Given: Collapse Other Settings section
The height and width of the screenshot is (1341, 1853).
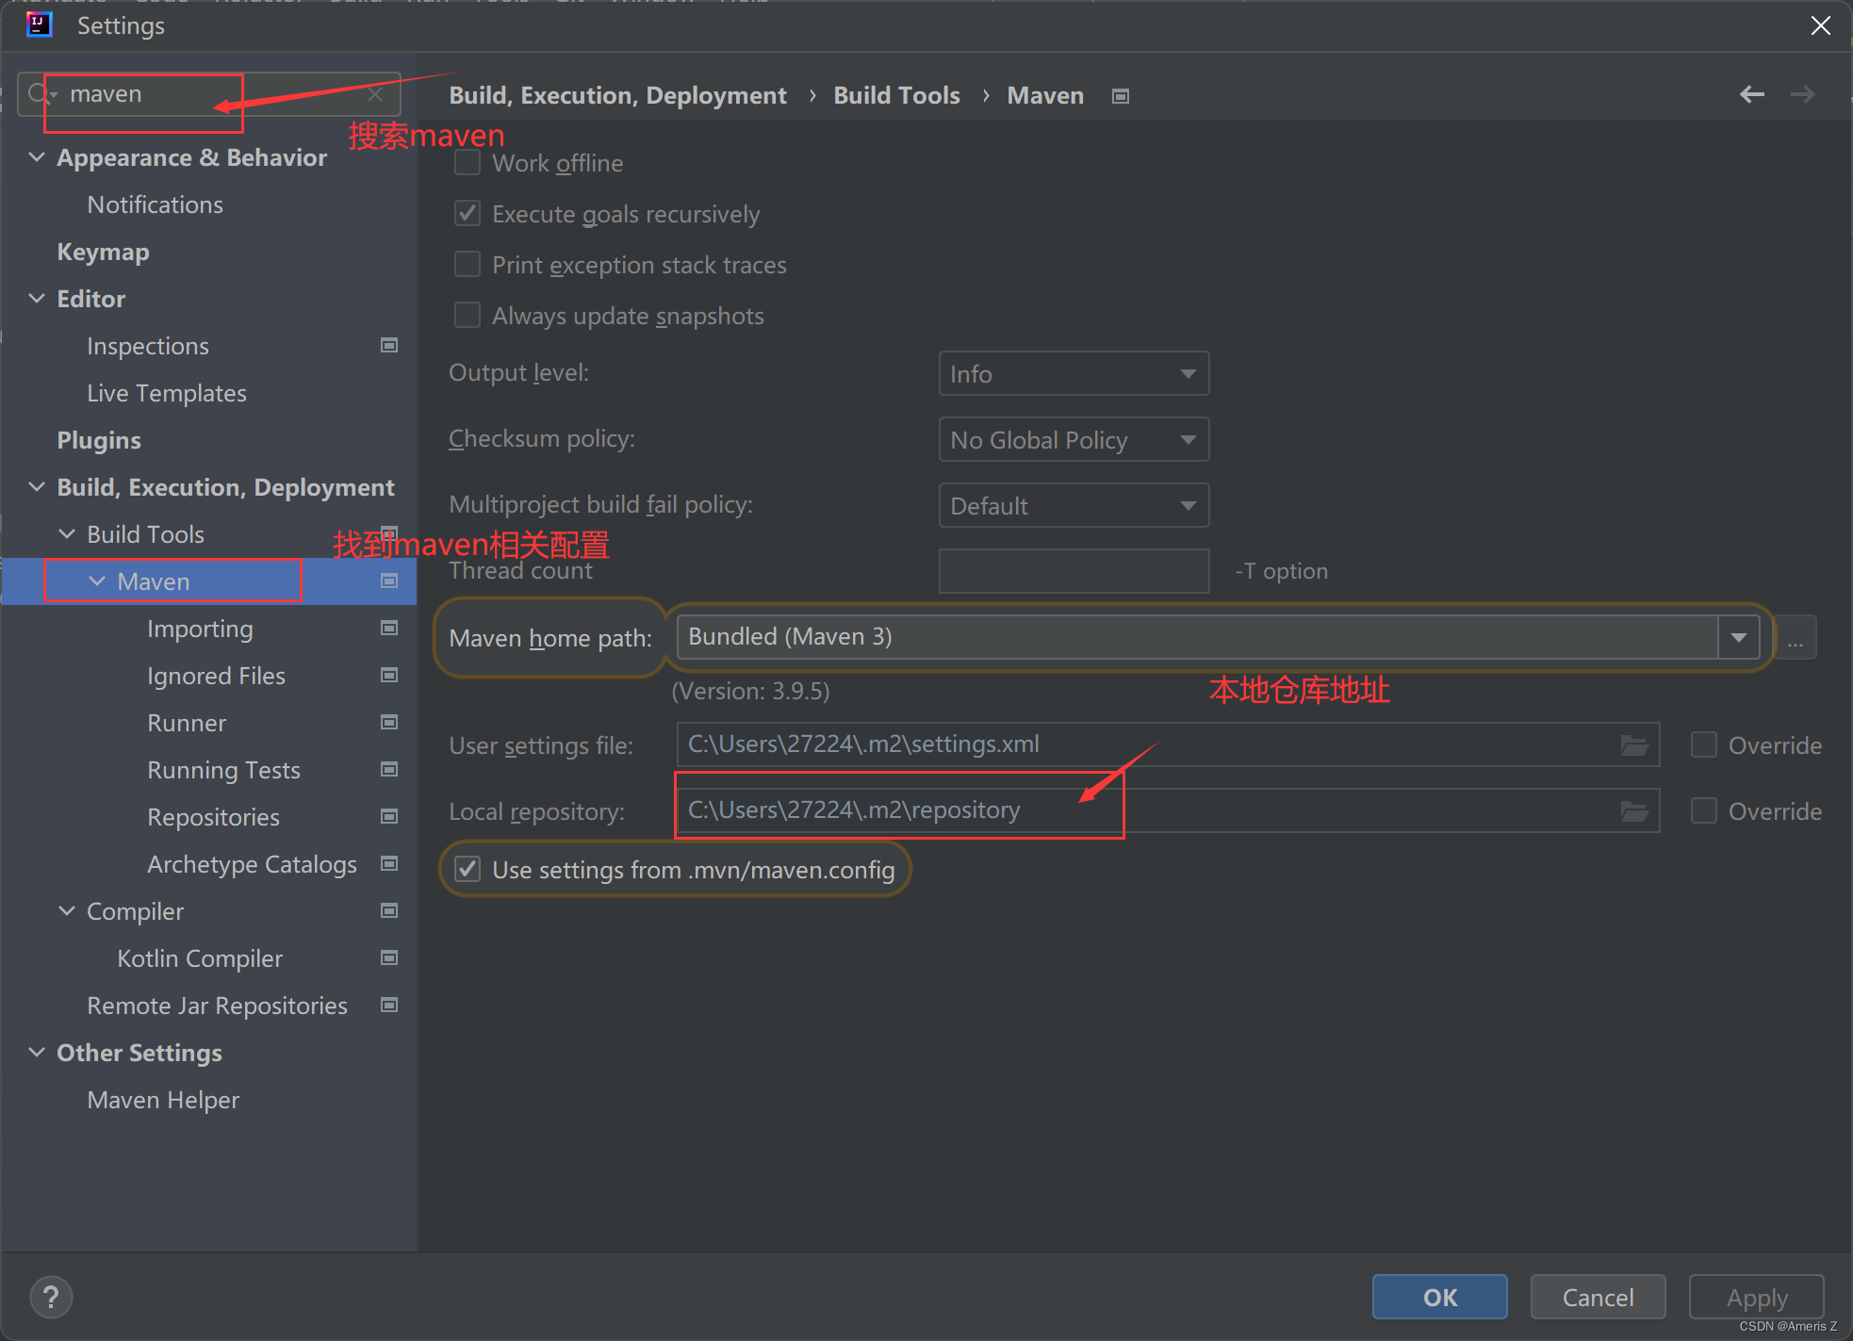Looking at the screenshot, I should tap(37, 1052).
